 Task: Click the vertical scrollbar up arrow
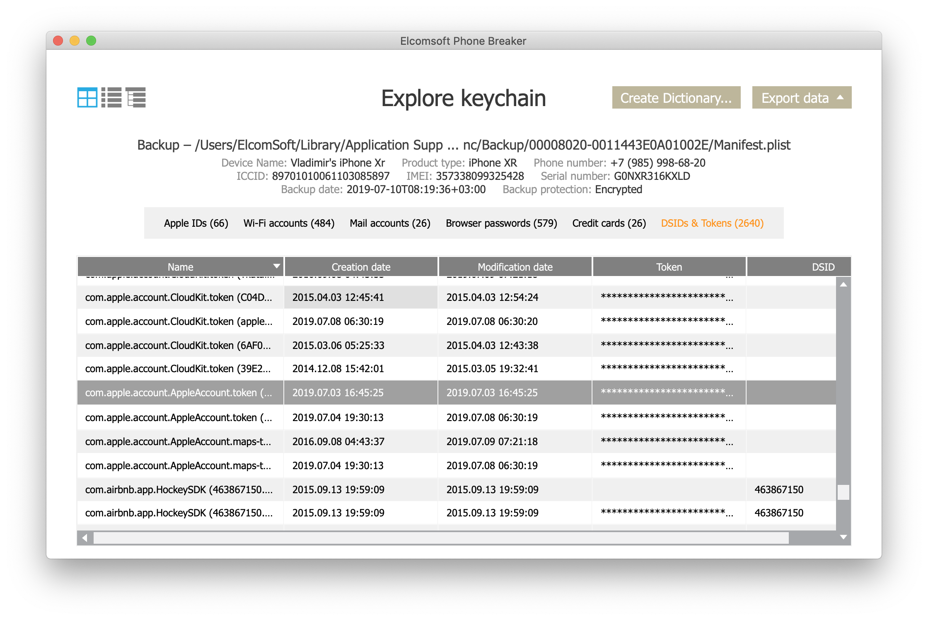pyautogui.click(x=843, y=285)
